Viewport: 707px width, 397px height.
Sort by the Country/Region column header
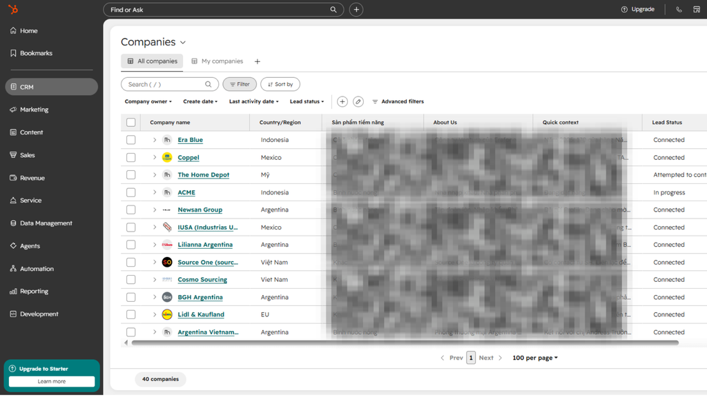pyautogui.click(x=280, y=123)
